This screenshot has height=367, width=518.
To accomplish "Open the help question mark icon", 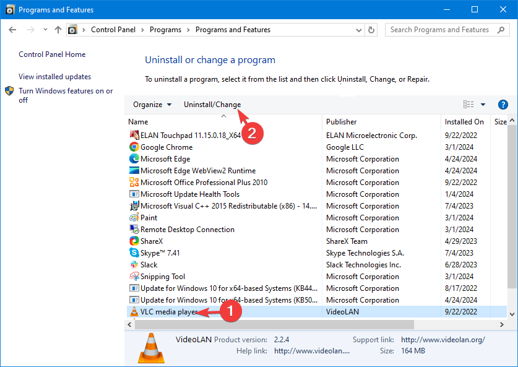I will 503,105.
